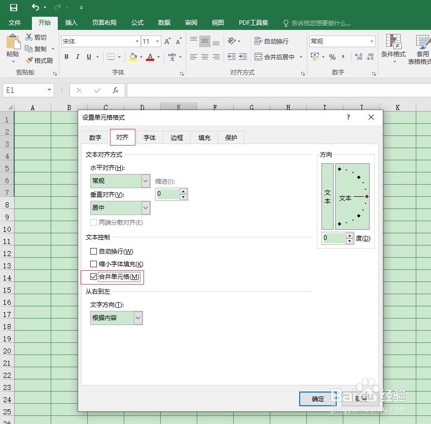
Task: Toggle Italic formatting
Action: pyautogui.click(x=78, y=57)
